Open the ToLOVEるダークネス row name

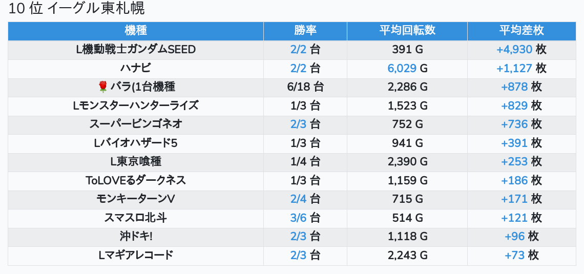136,181
